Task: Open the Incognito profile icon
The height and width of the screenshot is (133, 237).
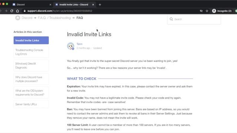Action: (x=214, y=11)
